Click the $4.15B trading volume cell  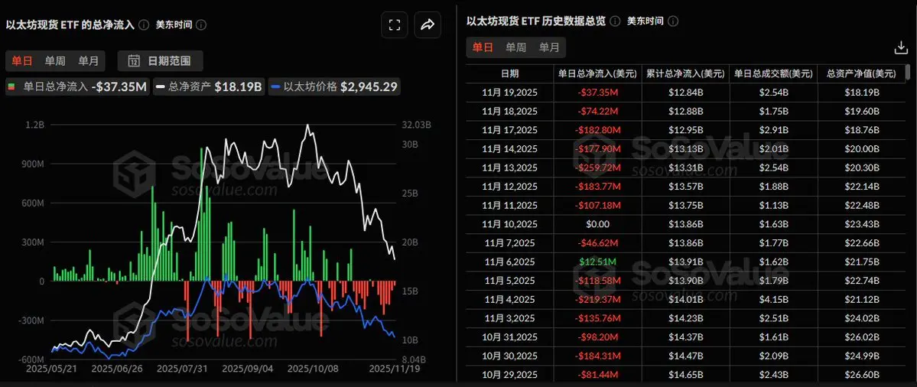[773, 299]
